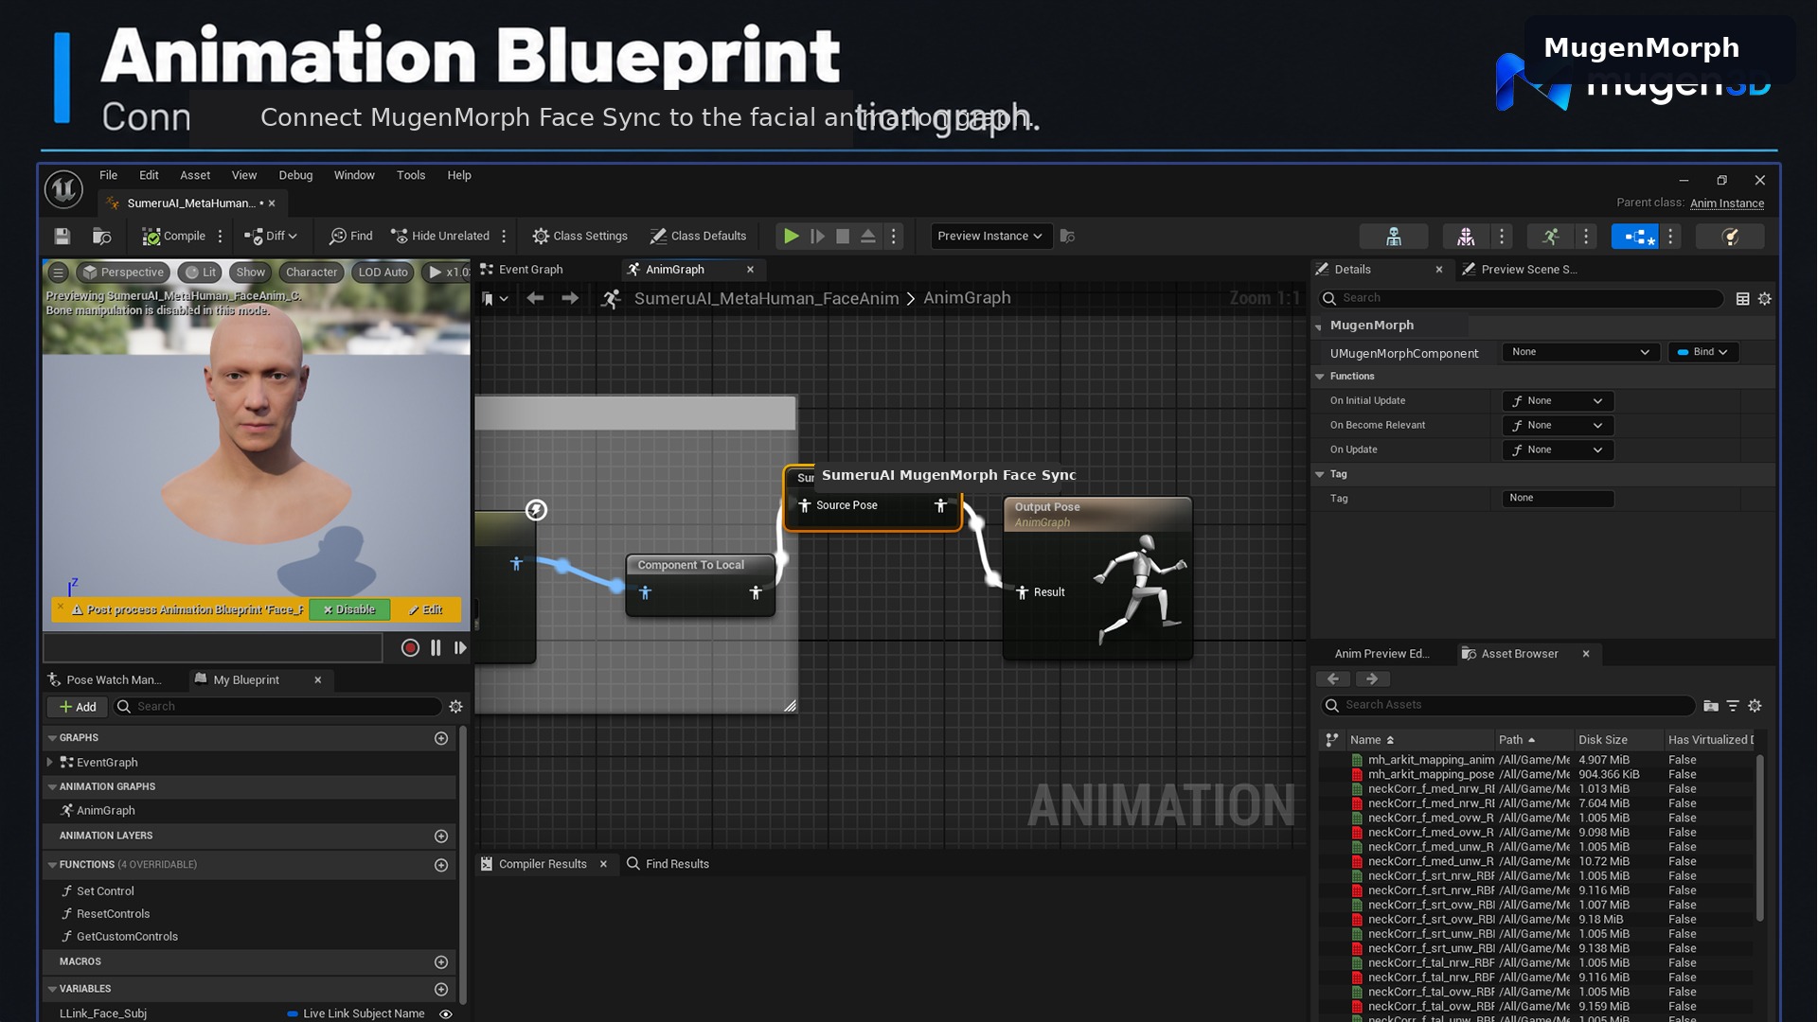Click the Eject button in toolbar

(868, 237)
